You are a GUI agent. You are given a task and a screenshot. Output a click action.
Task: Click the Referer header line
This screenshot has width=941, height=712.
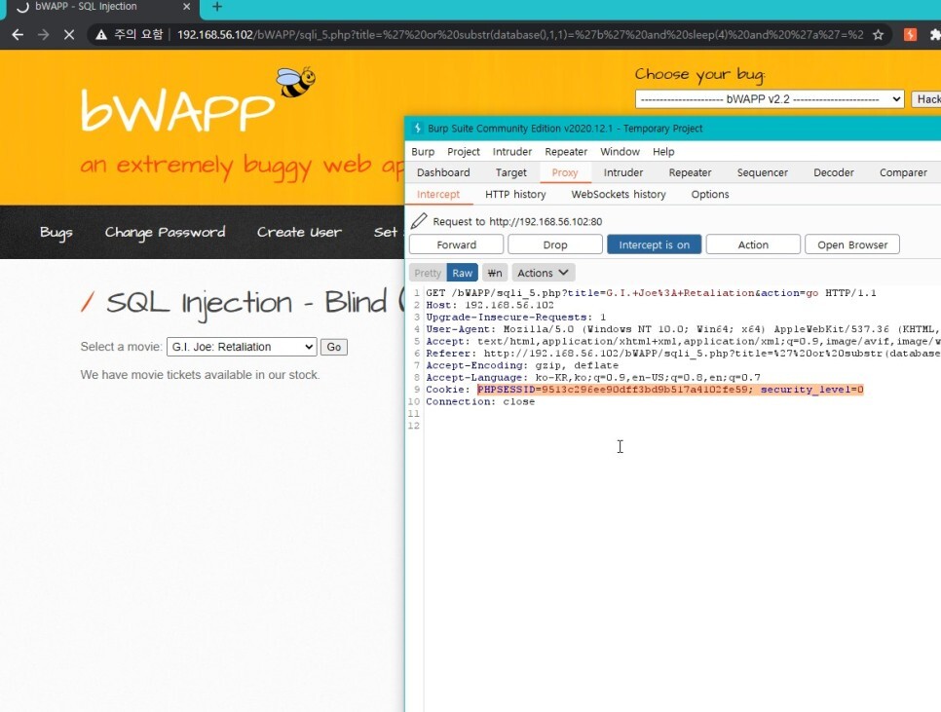tap(683, 354)
